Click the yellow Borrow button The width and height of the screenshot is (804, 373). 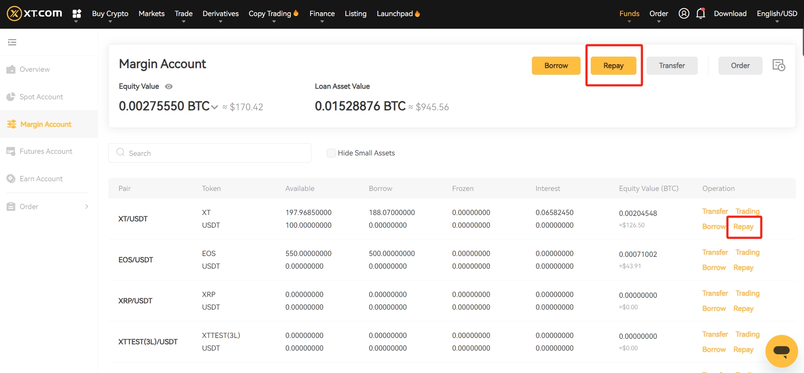(x=556, y=65)
